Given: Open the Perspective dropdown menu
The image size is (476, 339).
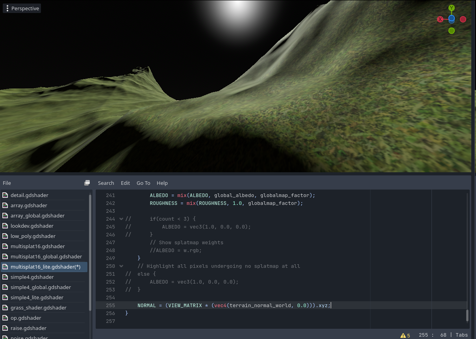Looking at the screenshot, I should 25,8.
